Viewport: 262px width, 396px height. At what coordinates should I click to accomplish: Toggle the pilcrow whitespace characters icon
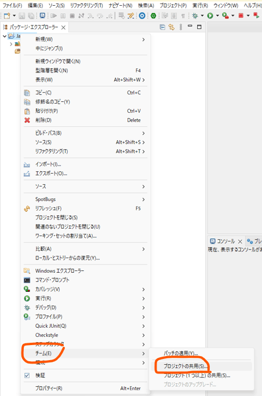[x=183, y=16]
